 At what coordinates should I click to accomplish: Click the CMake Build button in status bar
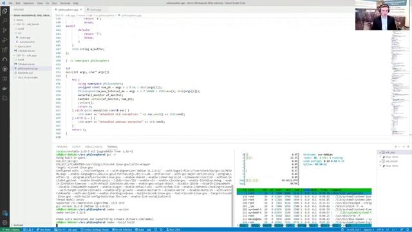[x=140, y=229]
